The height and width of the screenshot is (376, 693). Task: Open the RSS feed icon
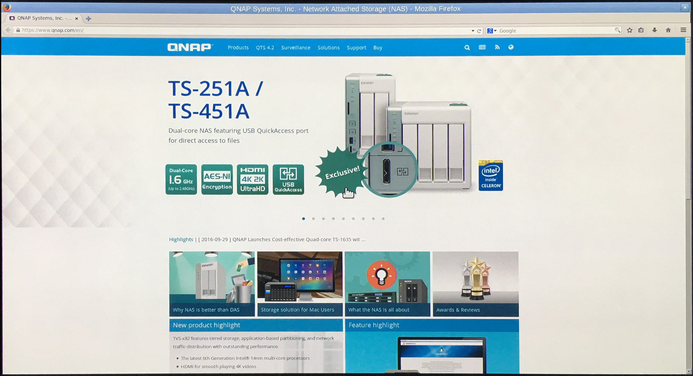click(497, 47)
